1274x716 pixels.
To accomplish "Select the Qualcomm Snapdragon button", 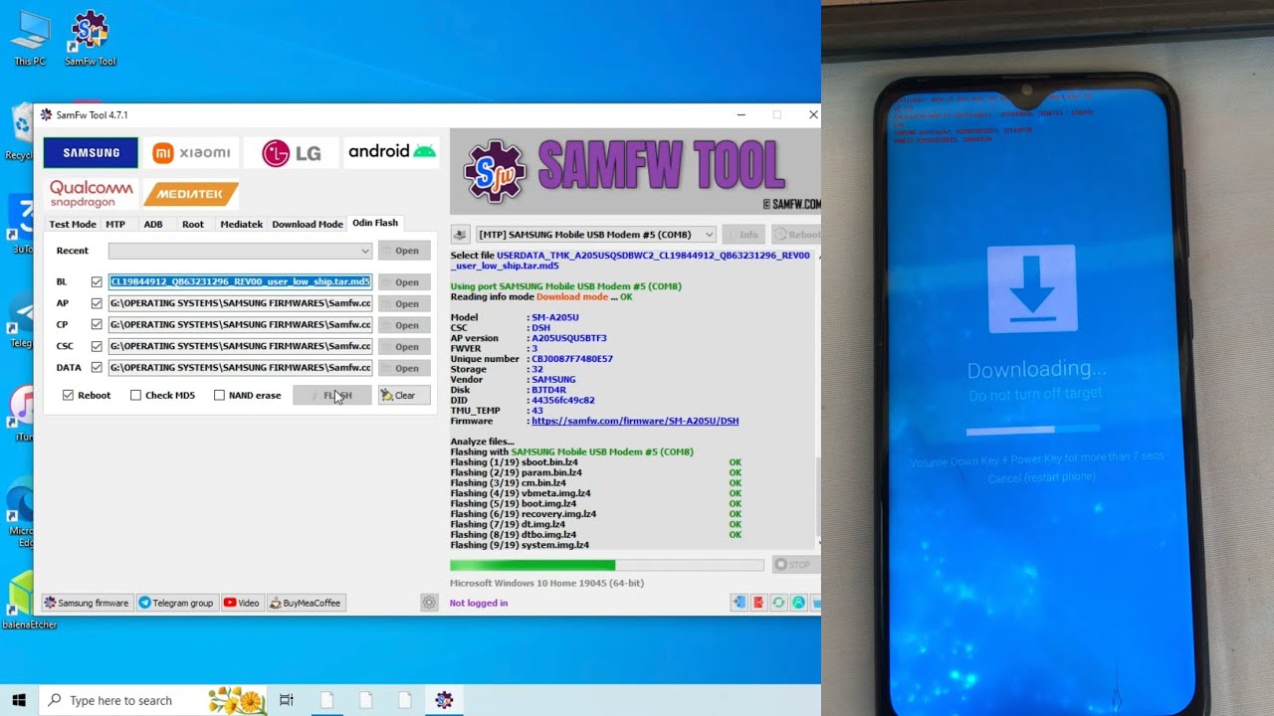I will point(91,193).
